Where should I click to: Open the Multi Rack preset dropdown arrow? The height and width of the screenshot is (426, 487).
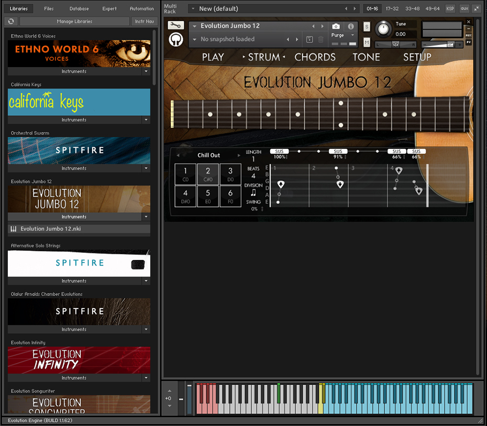[193, 9]
